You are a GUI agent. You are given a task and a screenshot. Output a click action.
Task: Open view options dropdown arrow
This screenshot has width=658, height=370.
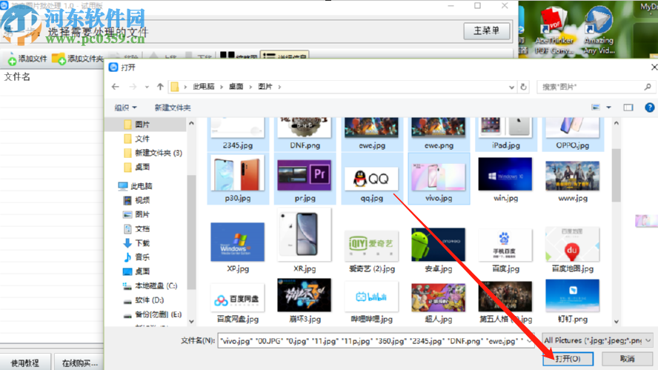608,108
